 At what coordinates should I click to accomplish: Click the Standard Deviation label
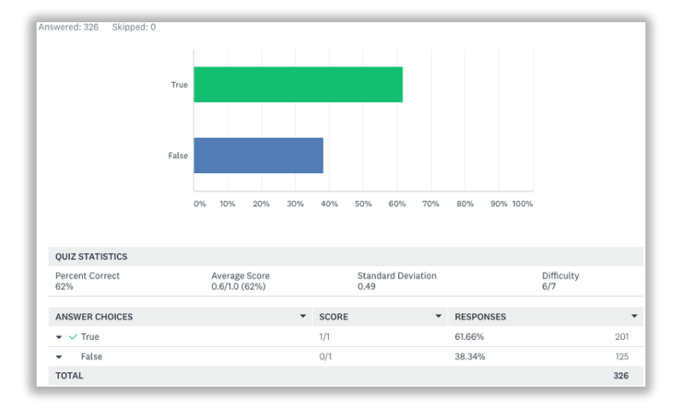[396, 276]
